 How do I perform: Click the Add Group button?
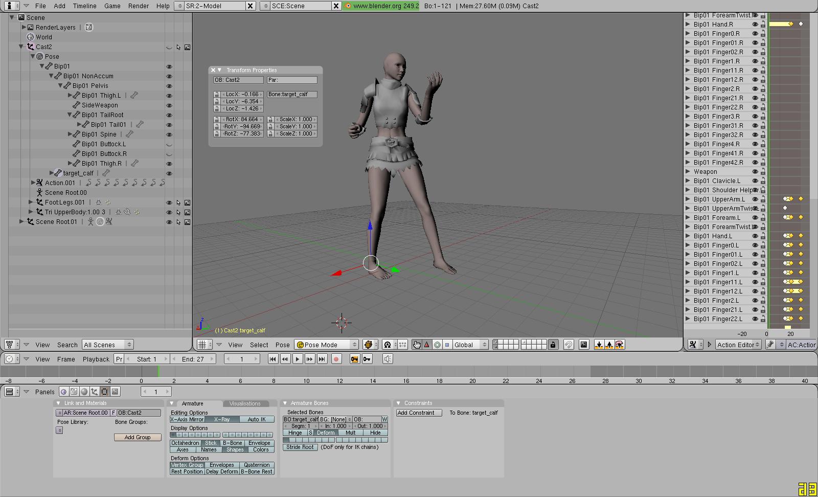[138, 437]
